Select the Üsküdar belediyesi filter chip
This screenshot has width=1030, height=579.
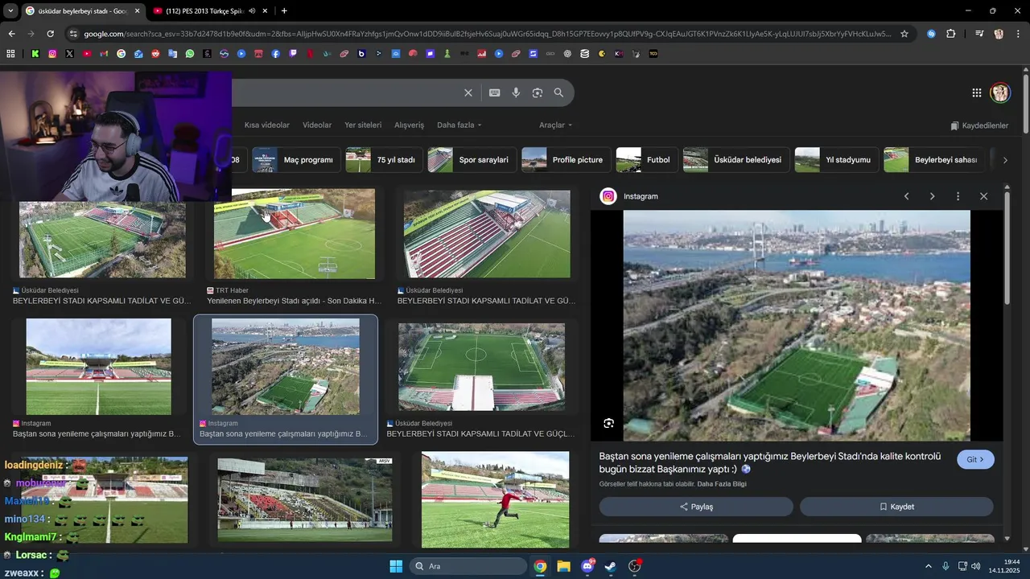tap(735, 160)
